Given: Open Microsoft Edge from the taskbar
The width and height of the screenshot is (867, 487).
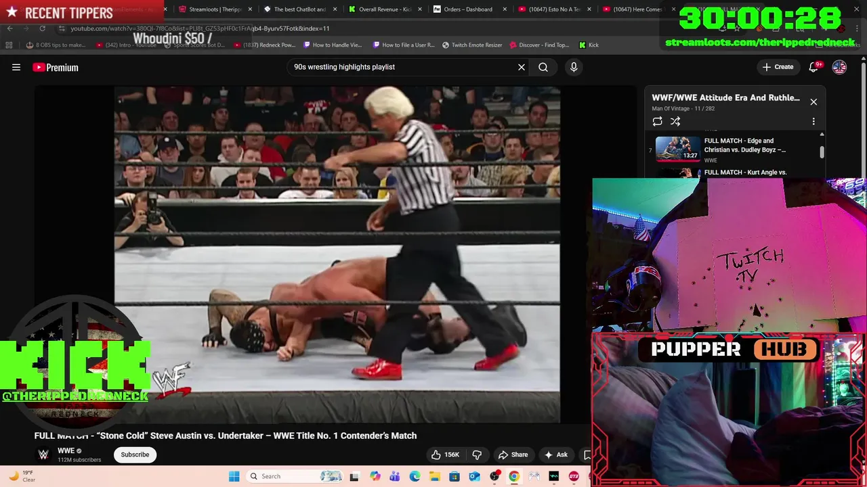Looking at the screenshot, I should click(x=415, y=476).
